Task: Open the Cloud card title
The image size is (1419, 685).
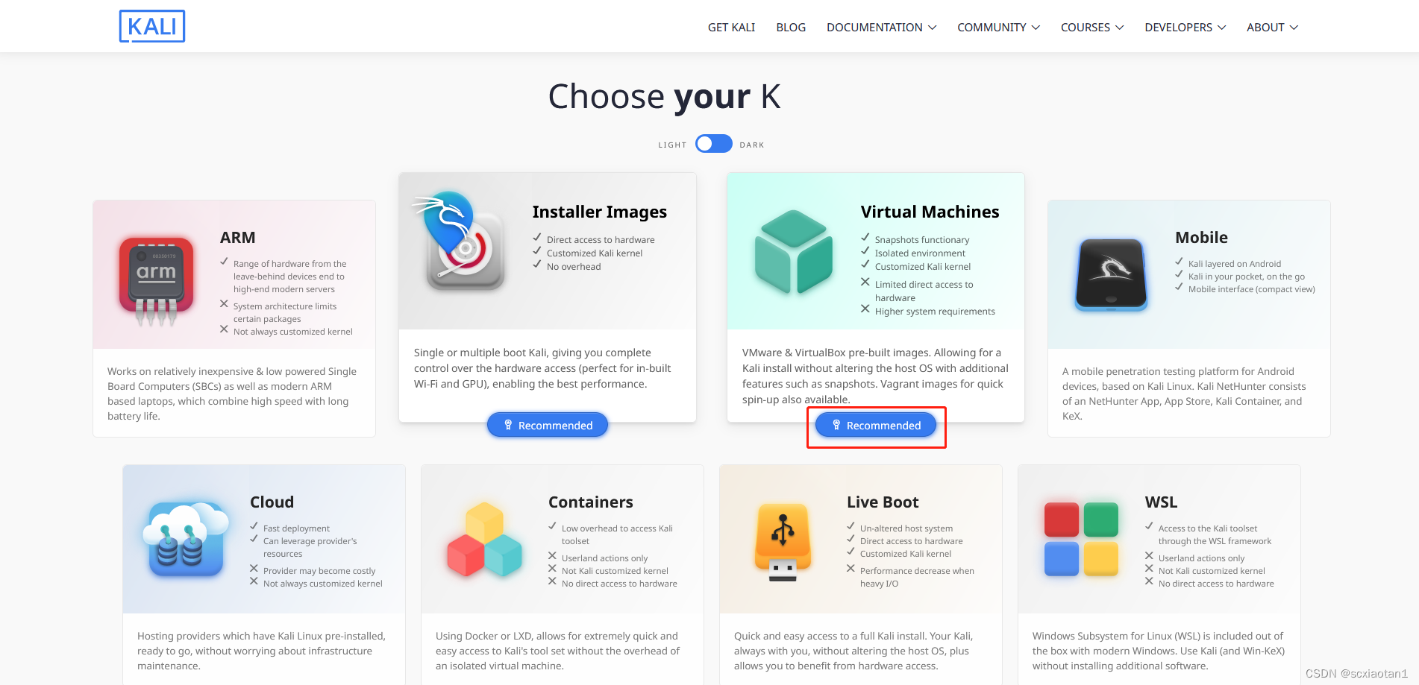Action: (x=272, y=502)
